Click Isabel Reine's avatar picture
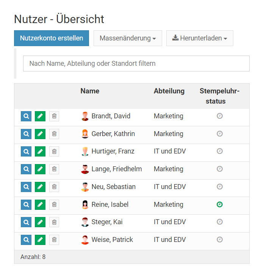 [x=85, y=205]
